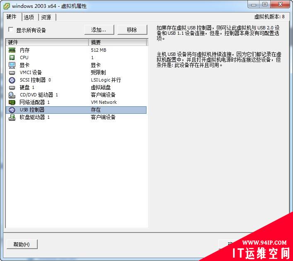This screenshot has height=261, width=293.
Task: Click the 512 MB summary value
Action: click(98, 50)
